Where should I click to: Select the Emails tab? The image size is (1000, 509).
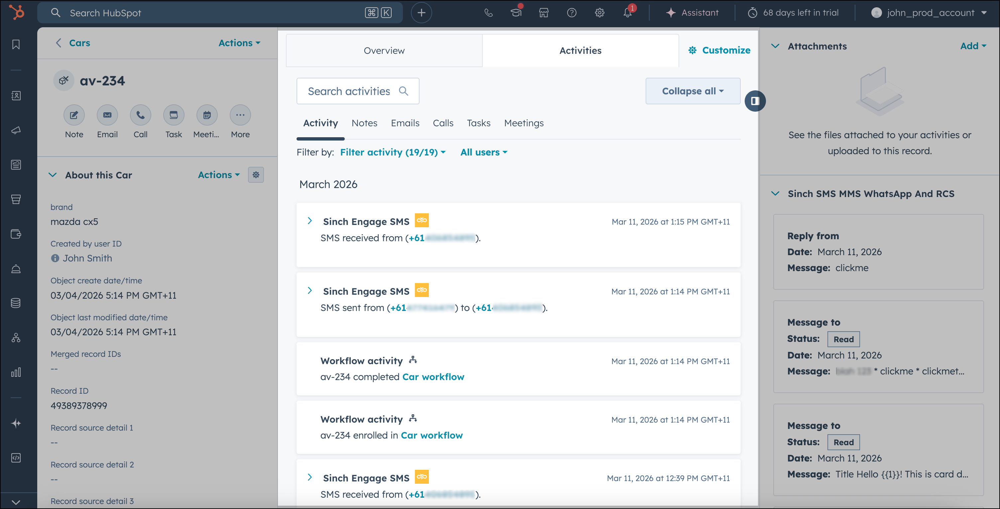405,123
